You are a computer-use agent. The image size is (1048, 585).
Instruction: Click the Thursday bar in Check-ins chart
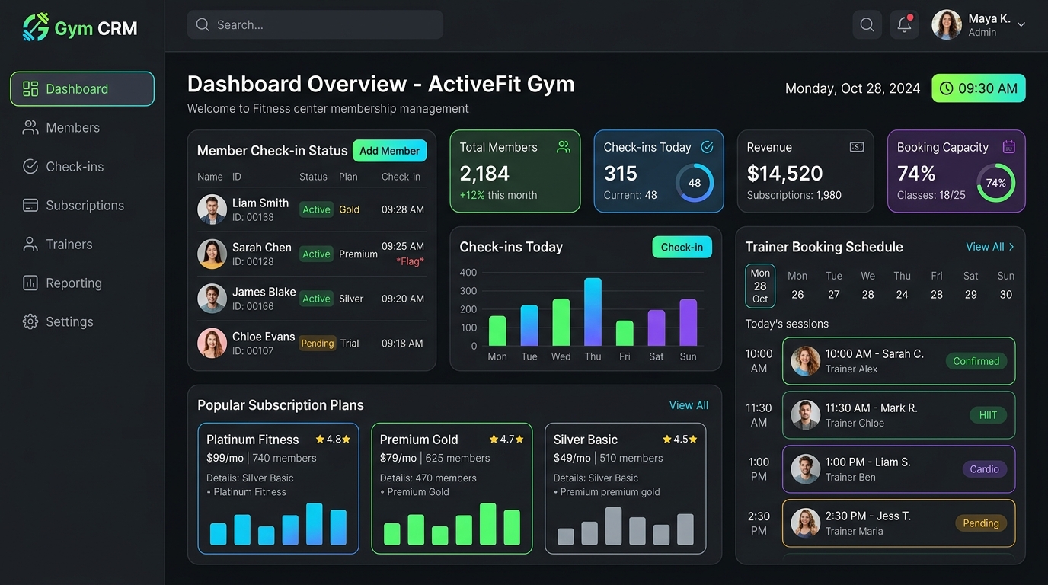tap(593, 312)
